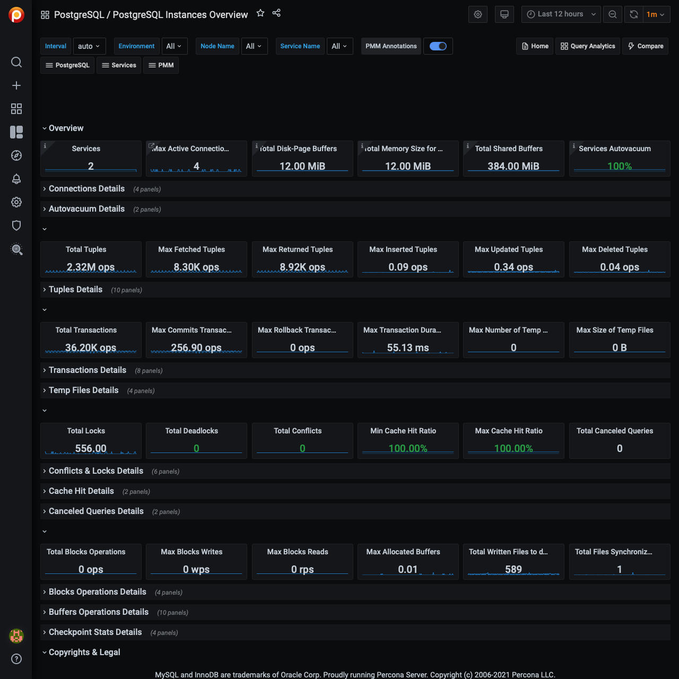Image resolution: width=679 pixels, height=679 pixels.
Task: Open the Services menu link
Action: pyautogui.click(x=119, y=65)
